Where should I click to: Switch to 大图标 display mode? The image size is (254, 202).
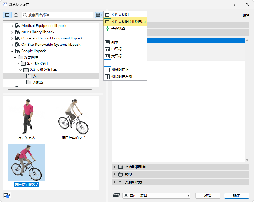(125, 56)
